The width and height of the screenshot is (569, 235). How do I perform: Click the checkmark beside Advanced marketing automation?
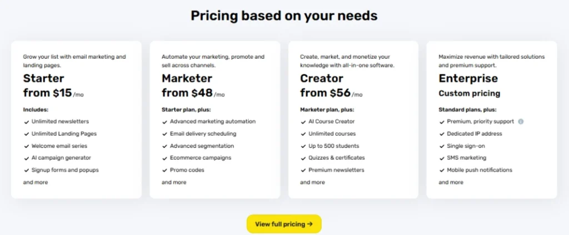(x=164, y=122)
